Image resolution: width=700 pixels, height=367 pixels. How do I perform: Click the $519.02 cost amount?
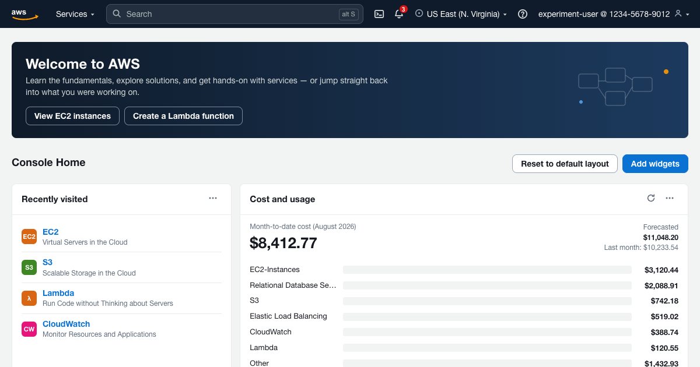[665, 316]
